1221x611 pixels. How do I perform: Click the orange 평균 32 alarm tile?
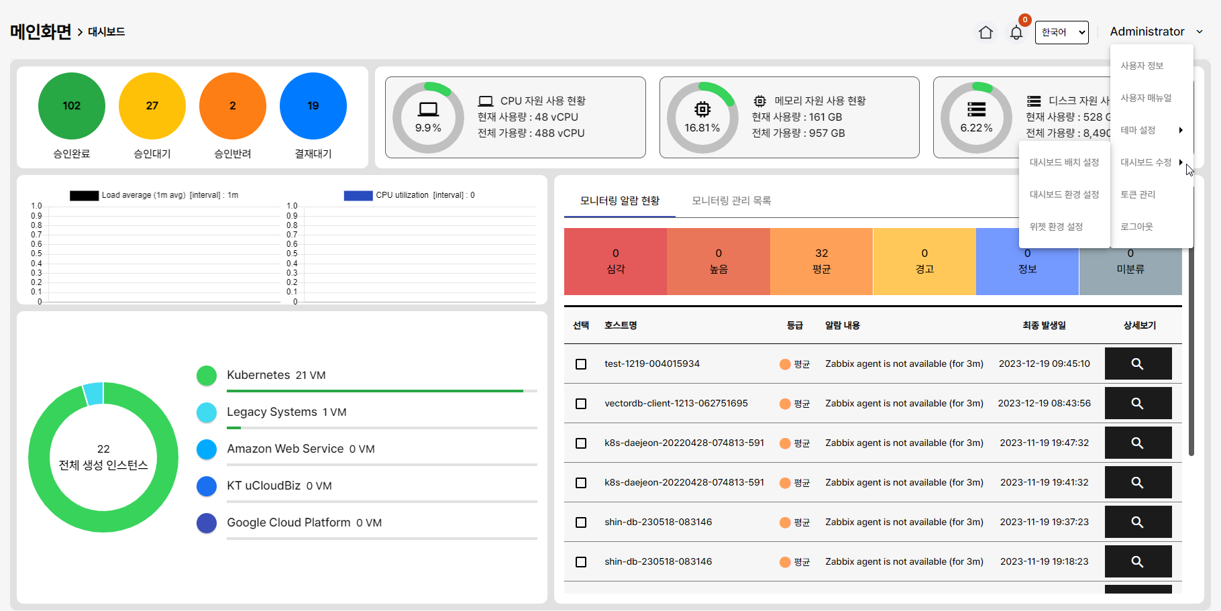tap(821, 261)
